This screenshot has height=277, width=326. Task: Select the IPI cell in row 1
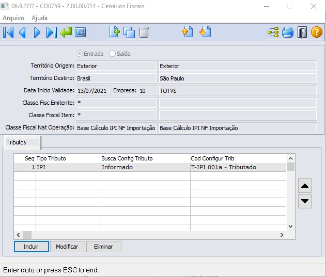[68, 167]
